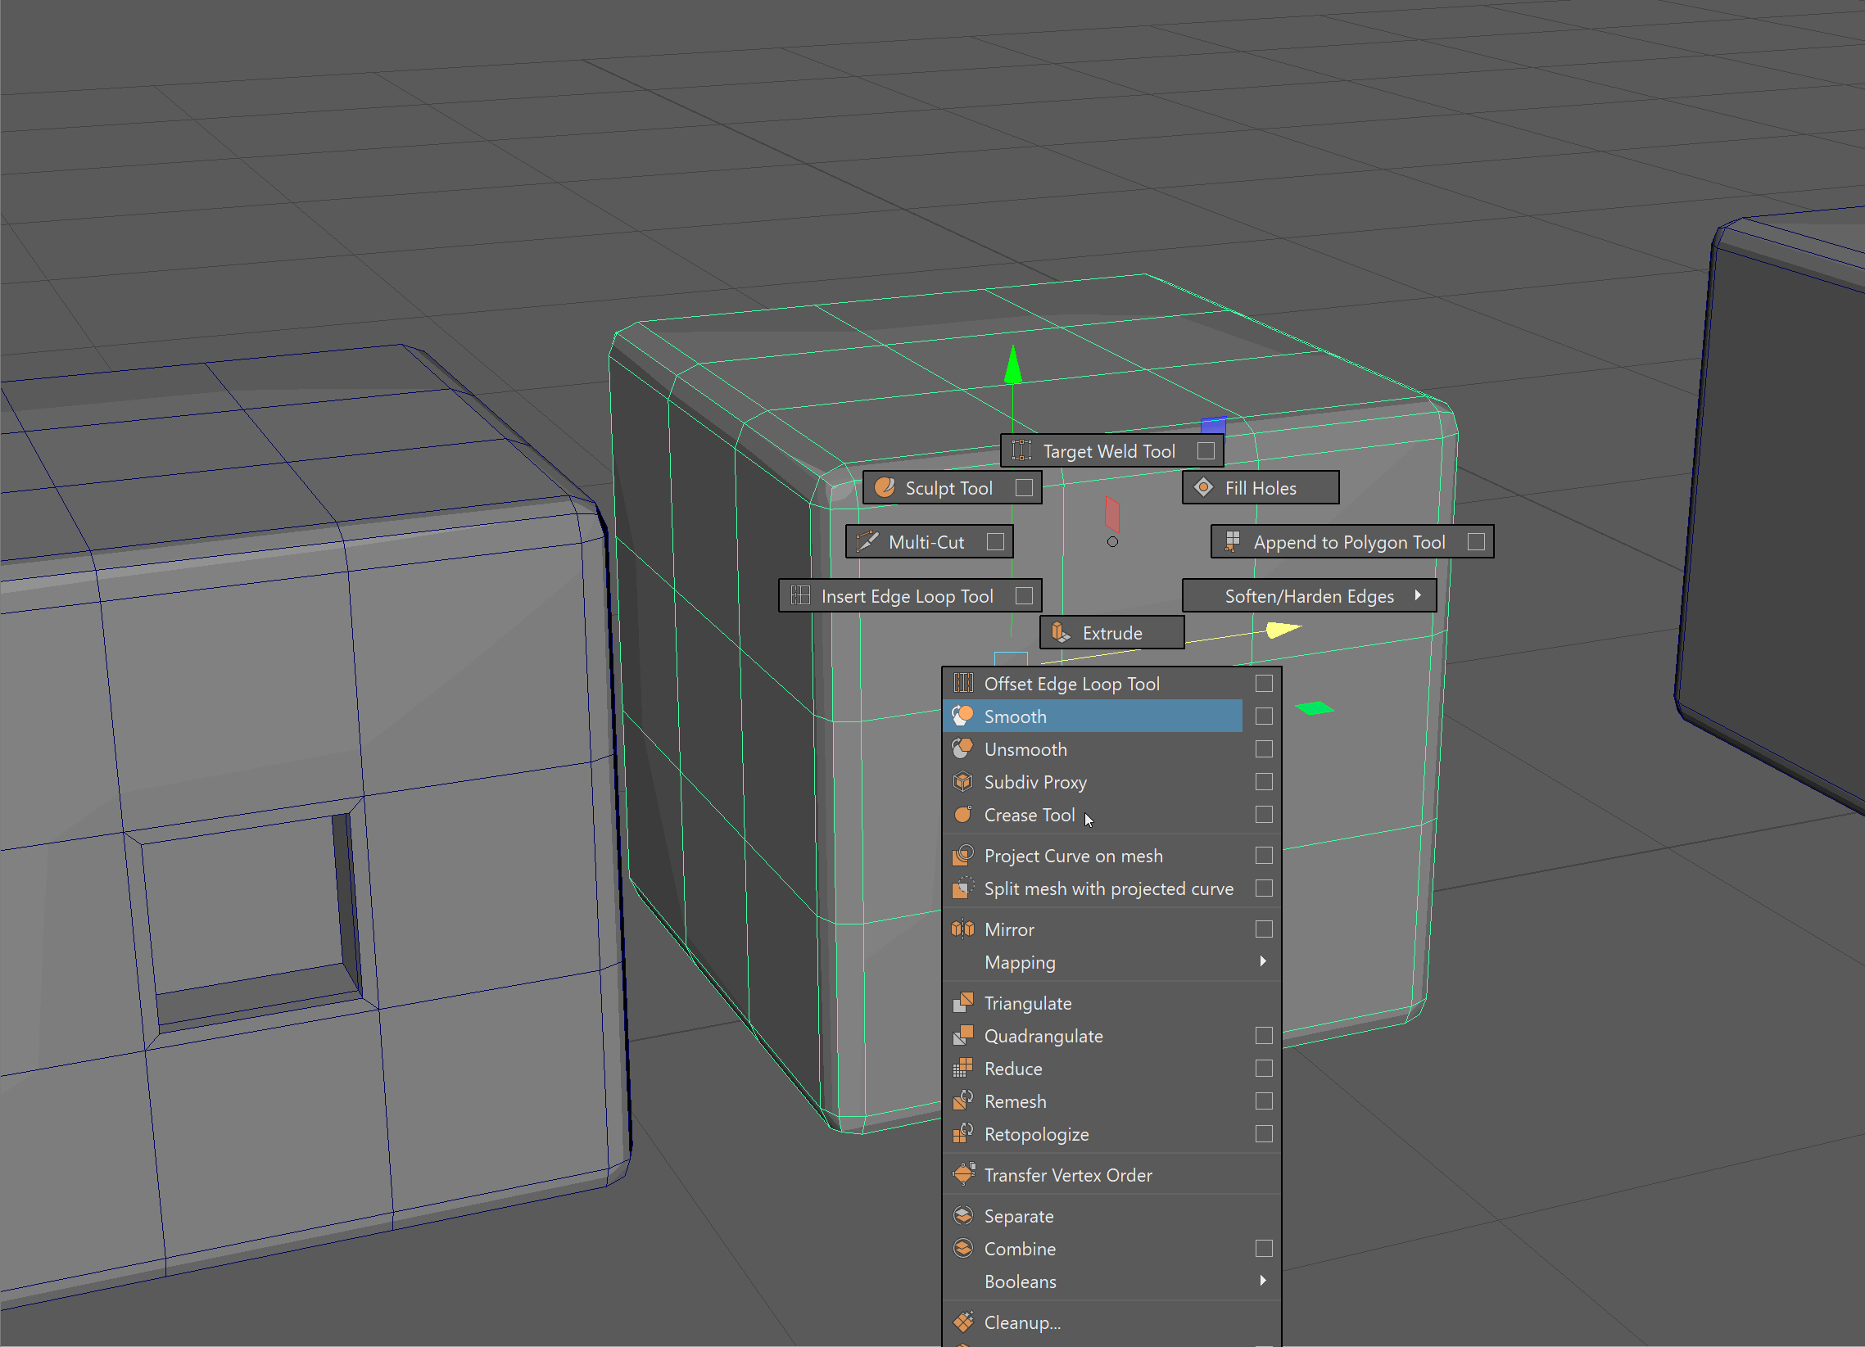Click the Fill Holes icon
The height and width of the screenshot is (1347, 1865).
point(1204,488)
